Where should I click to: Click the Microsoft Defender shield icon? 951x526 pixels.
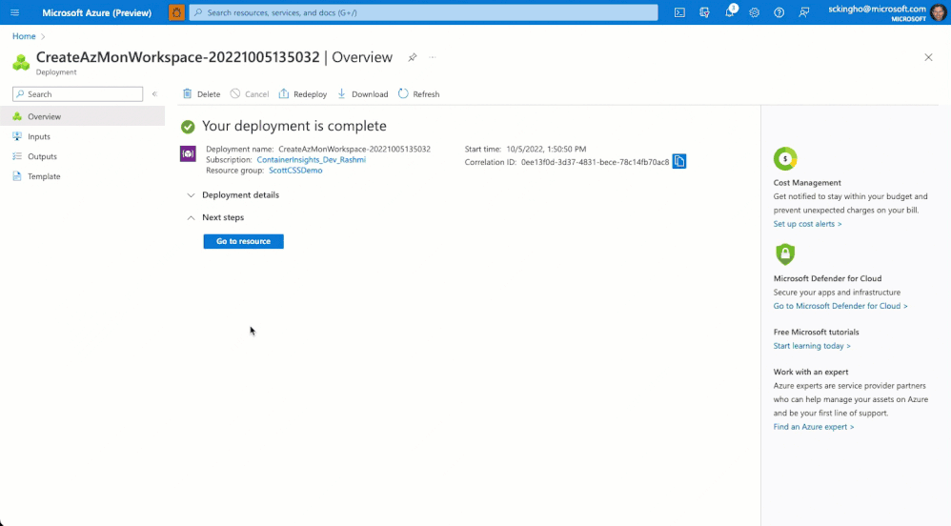785,254
